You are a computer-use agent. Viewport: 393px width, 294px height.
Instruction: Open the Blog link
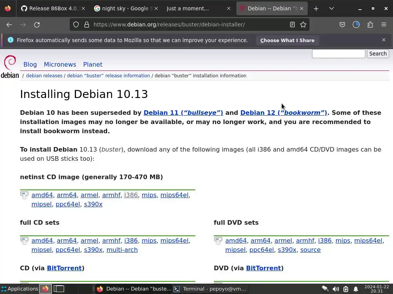(x=30, y=64)
